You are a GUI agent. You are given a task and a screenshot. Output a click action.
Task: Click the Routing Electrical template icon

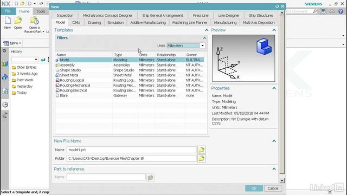point(57,90)
